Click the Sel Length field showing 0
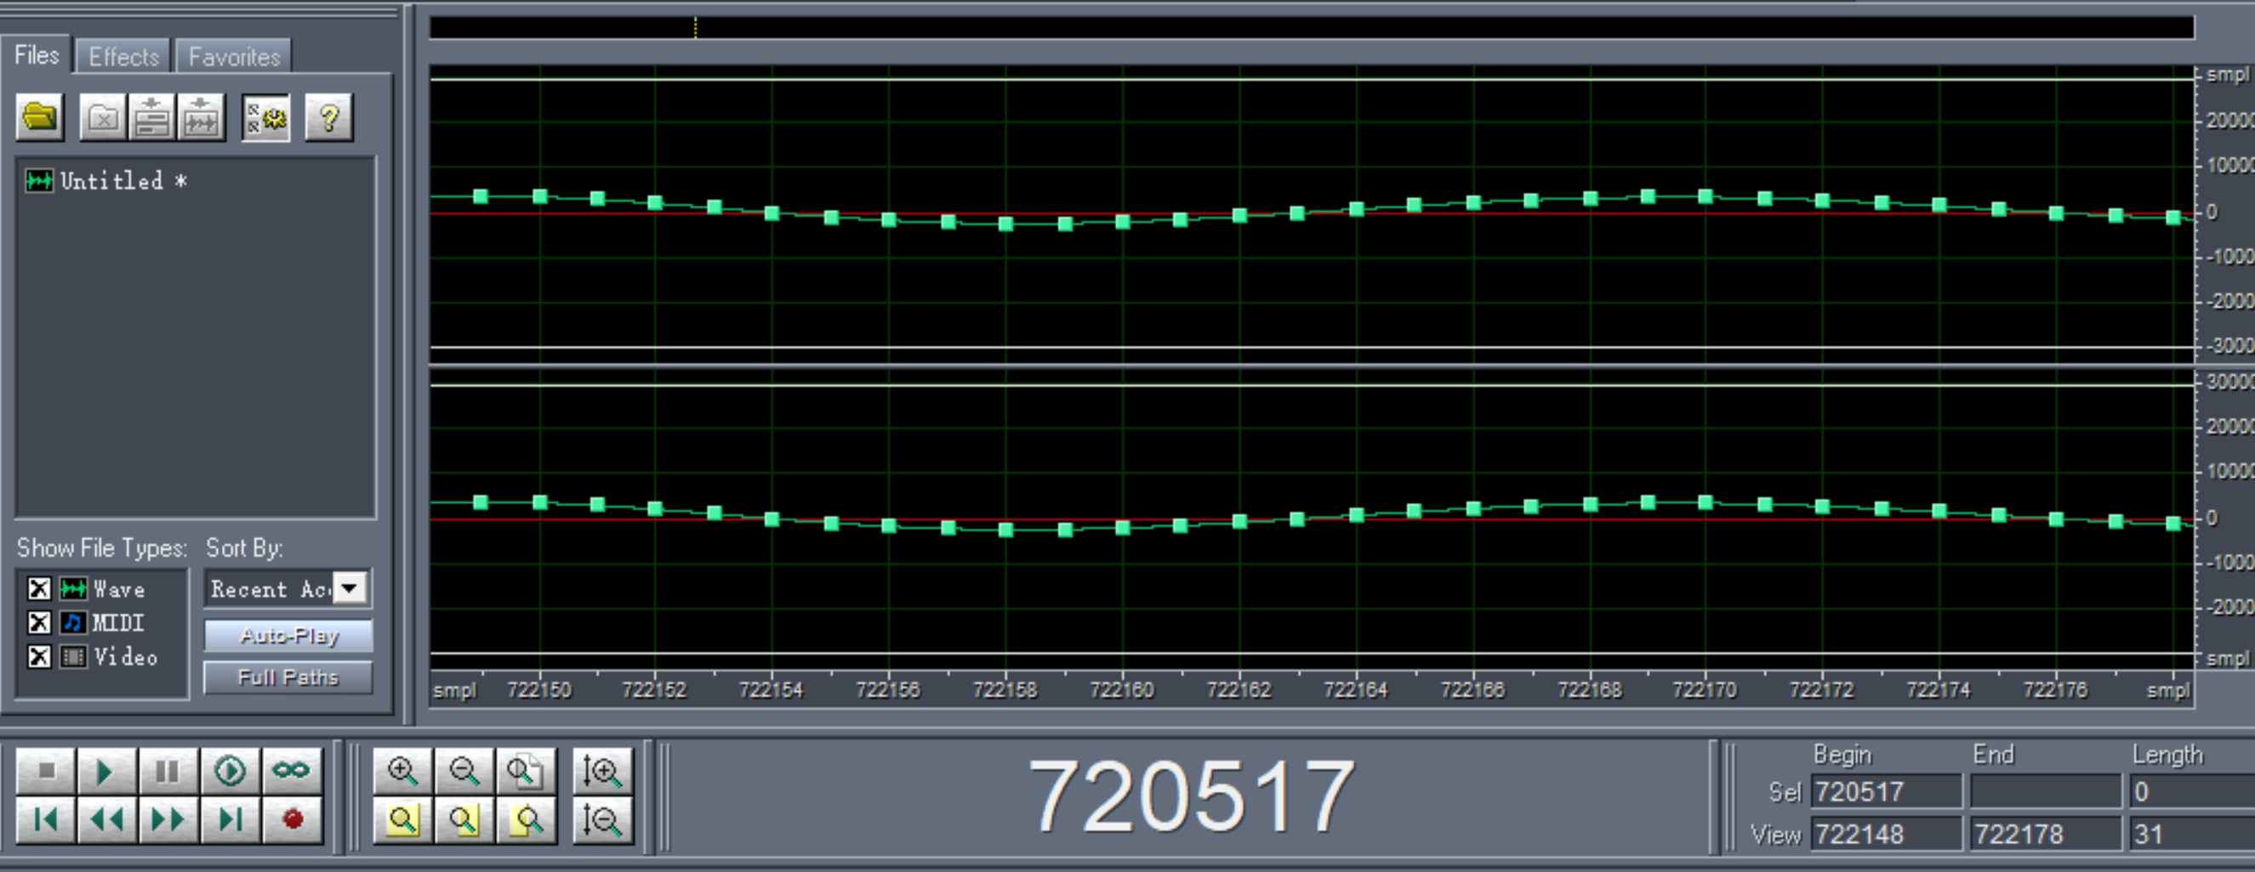This screenshot has width=2255, height=872. pyautogui.click(x=2193, y=791)
